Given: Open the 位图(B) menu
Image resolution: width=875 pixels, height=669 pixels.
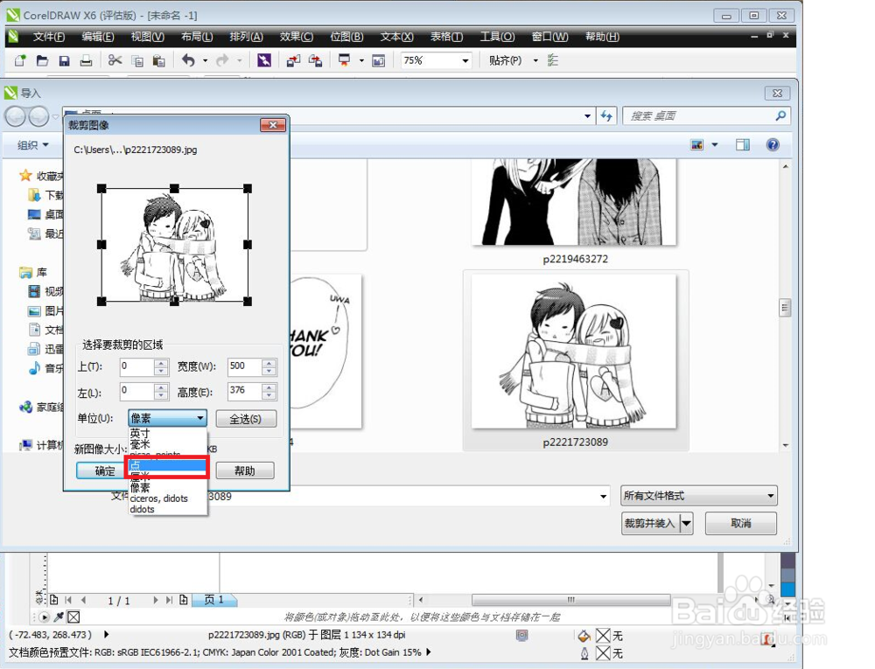Looking at the screenshot, I should (x=346, y=37).
